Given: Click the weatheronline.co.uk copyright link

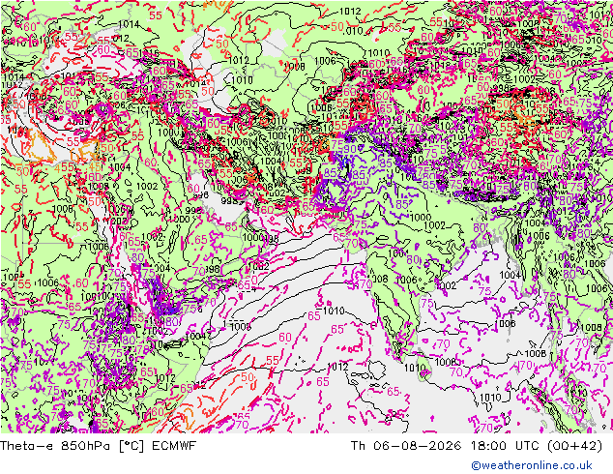Looking at the screenshot, I should tap(531, 465).
